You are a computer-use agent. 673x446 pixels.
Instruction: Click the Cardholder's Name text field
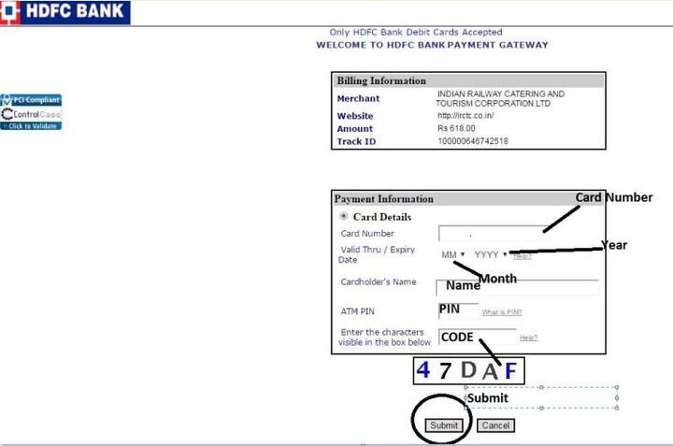point(517,288)
